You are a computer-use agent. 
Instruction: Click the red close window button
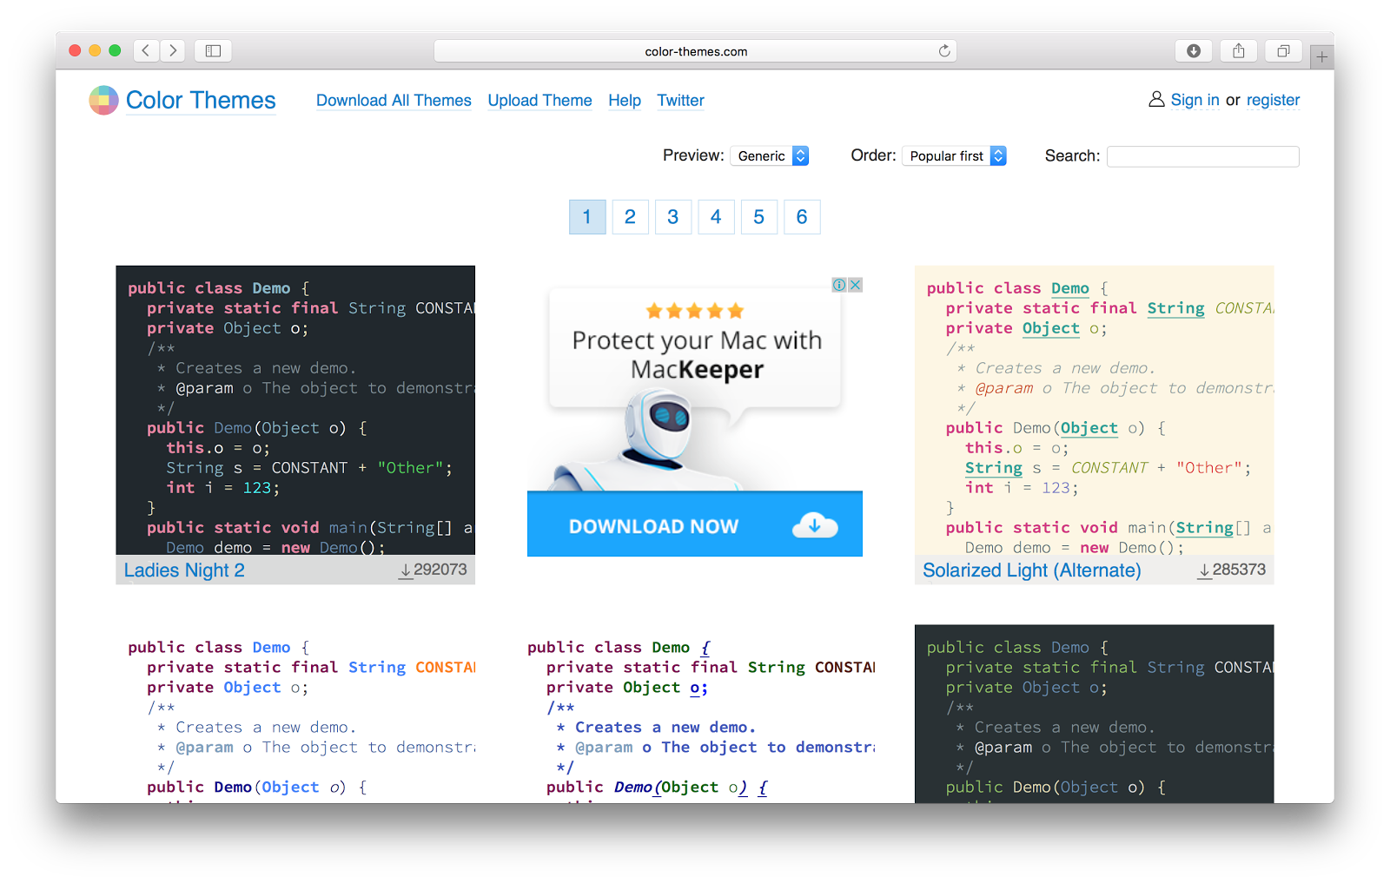(x=75, y=50)
